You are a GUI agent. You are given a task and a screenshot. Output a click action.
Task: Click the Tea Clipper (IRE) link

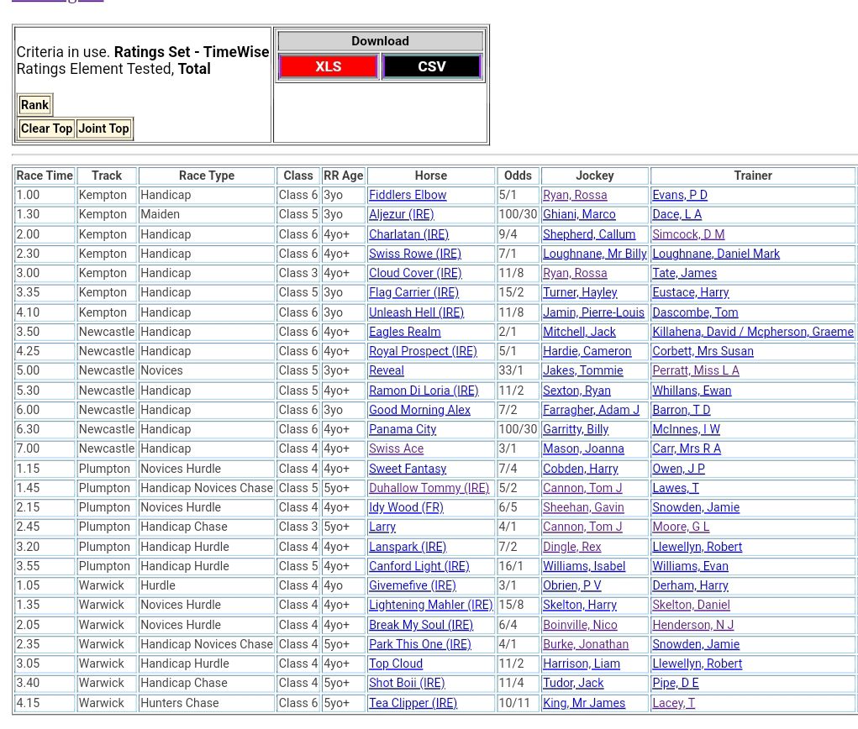pyautogui.click(x=413, y=703)
